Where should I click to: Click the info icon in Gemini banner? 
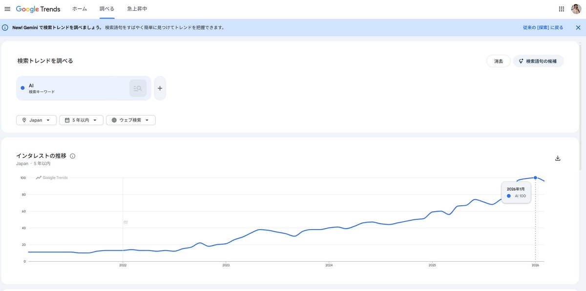[x=5, y=28]
